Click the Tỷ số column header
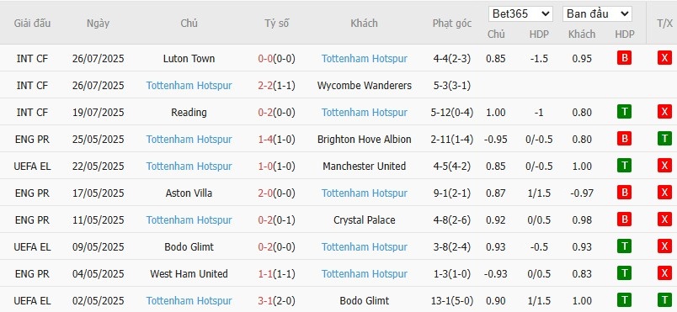 (x=277, y=24)
